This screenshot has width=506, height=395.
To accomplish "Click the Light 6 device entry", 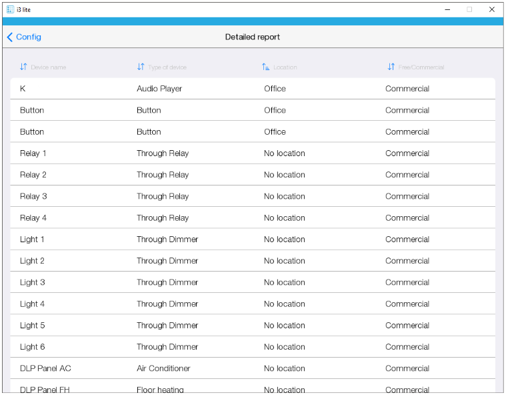I will click(33, 347).
